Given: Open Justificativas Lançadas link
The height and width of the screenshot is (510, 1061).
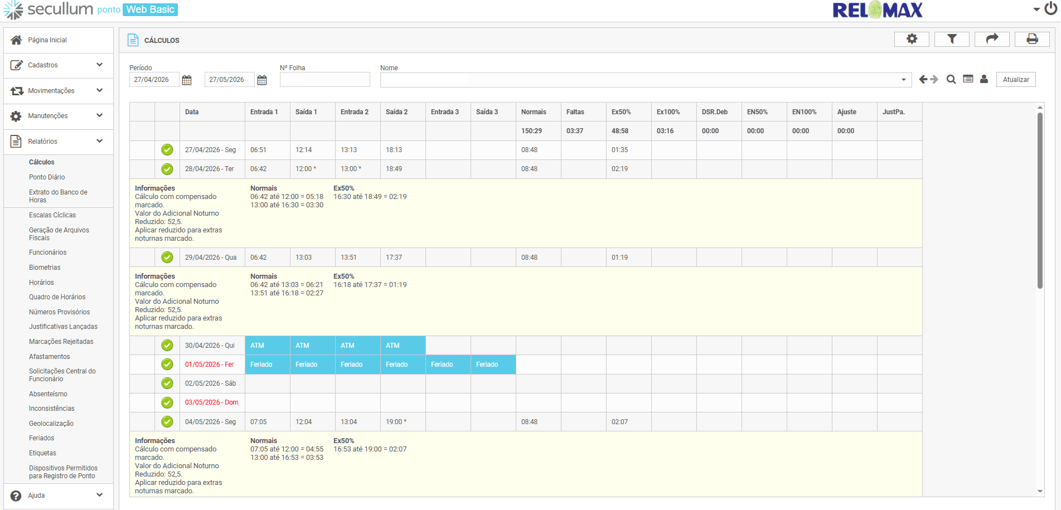Looking at the screenshot, I should click(x=63, y=327).
